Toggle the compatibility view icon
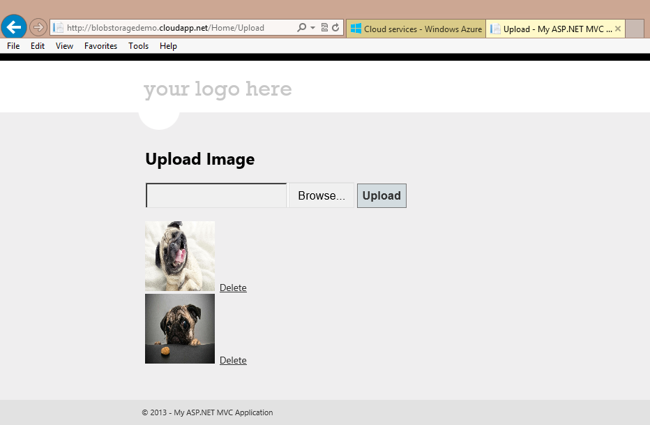 coord(324,27)
